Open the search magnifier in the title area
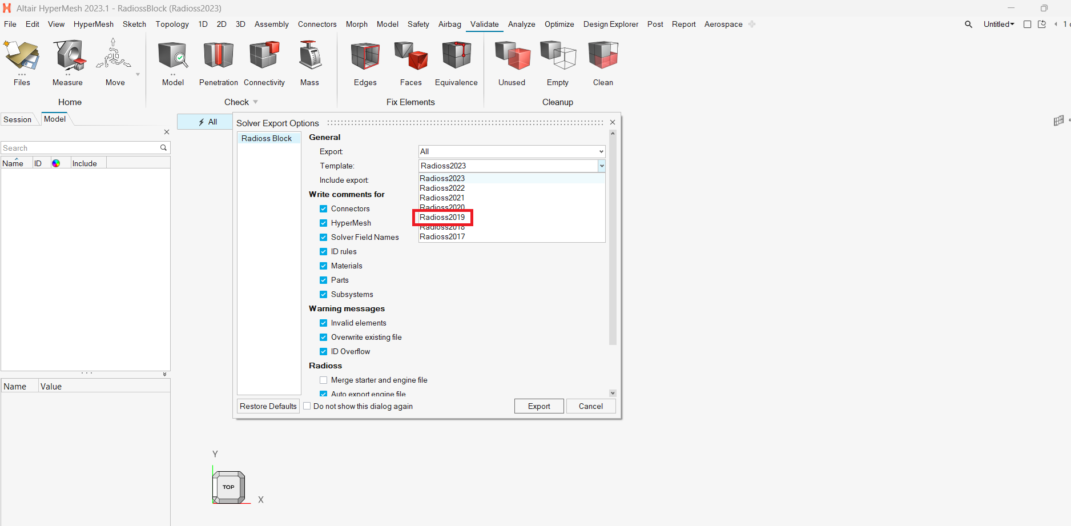Image resolution: width=1071 pixels, height=526 pixels. point(969,25)
